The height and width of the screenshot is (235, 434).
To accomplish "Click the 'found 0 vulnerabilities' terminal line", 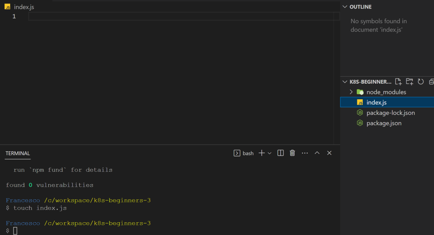I will click(x=50, y=185).
